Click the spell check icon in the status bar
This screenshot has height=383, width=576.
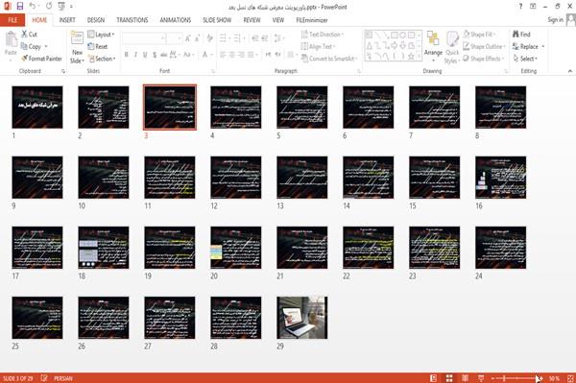pyautogui.click(x=44, y=378)
